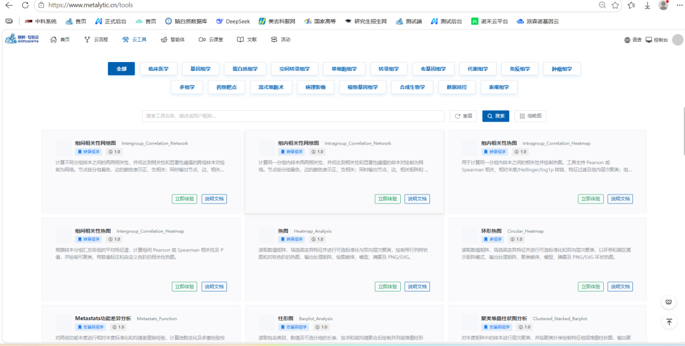Open the 国家高等 bookmark
685x346 pixels.
320,21
